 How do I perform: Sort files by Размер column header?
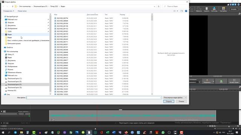pyautogui.click(x=122, y=15)
